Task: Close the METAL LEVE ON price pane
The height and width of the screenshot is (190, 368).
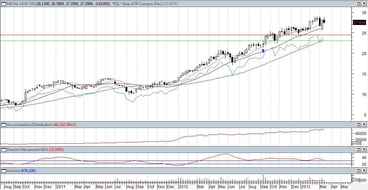Action: (x=364, y=4)
